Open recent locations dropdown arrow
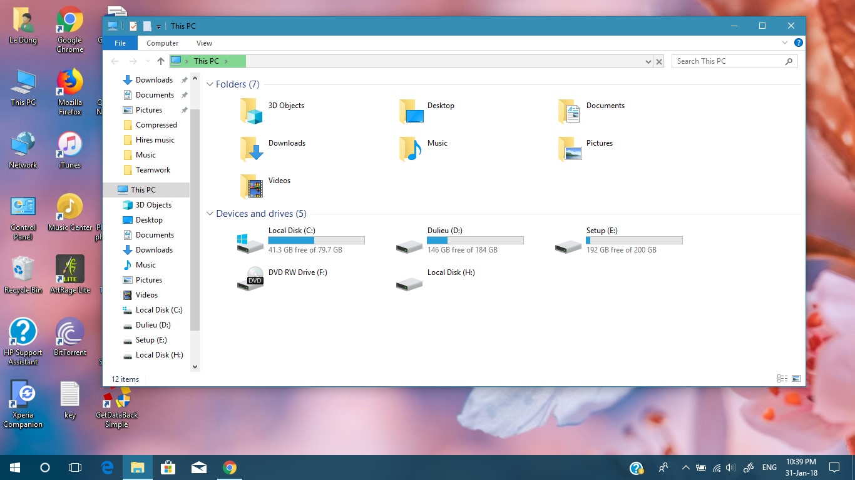855x480 pixels. tap(148, 61)
